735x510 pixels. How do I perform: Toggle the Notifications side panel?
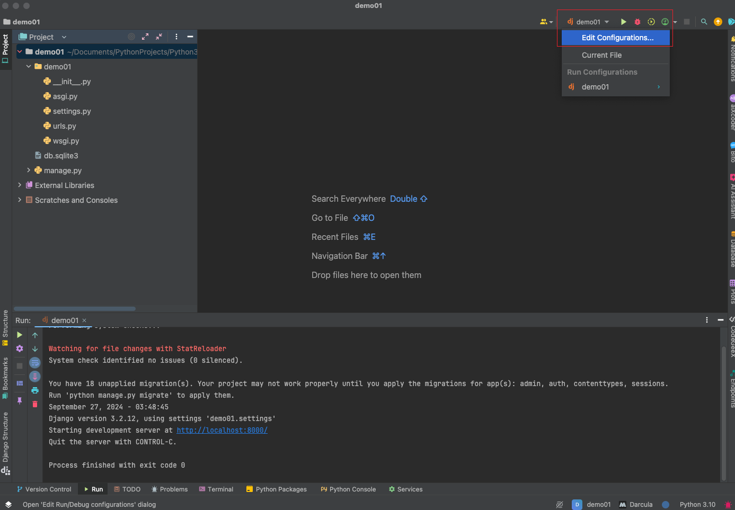(732, 58)
